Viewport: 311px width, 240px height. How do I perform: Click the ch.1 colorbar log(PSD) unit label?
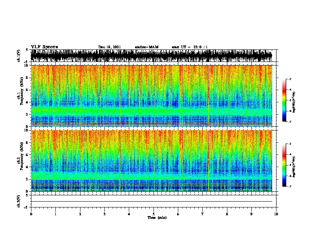click(294, 102)
